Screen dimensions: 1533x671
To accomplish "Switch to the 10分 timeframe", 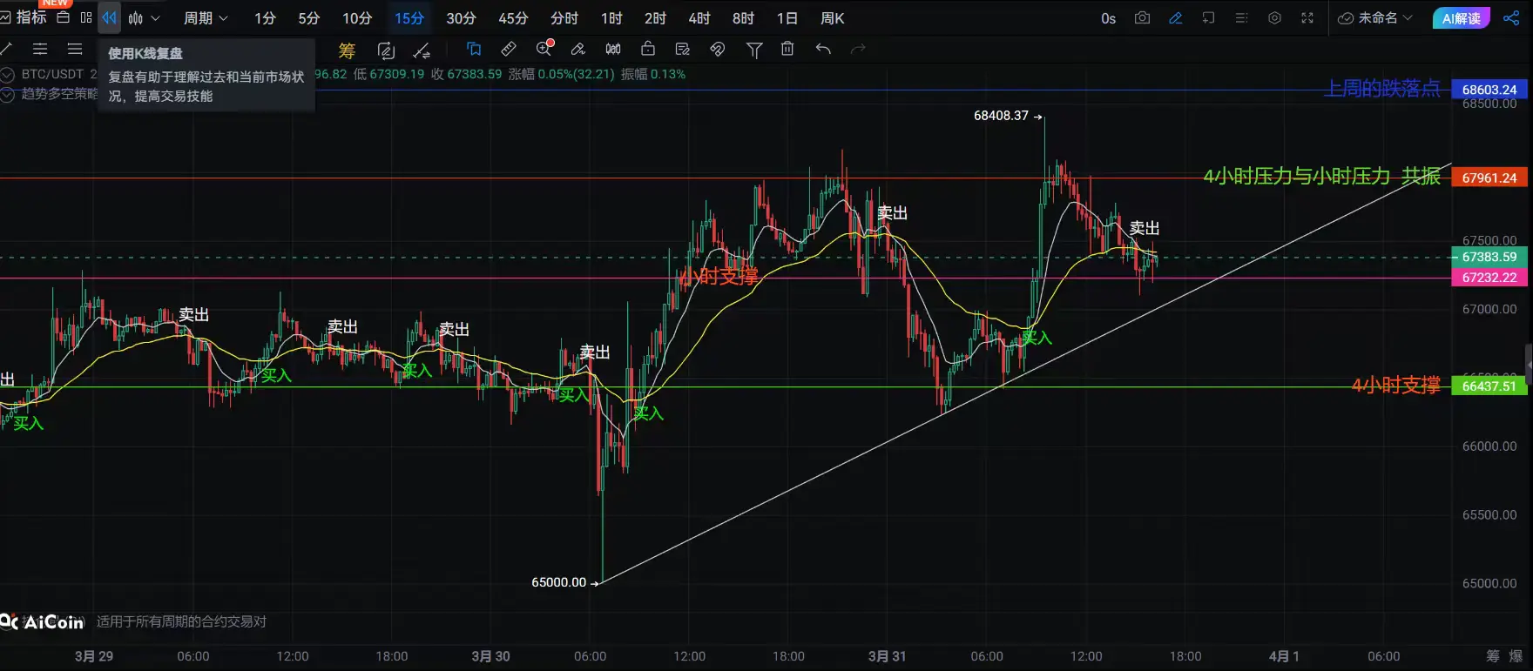I will point(357,18).
